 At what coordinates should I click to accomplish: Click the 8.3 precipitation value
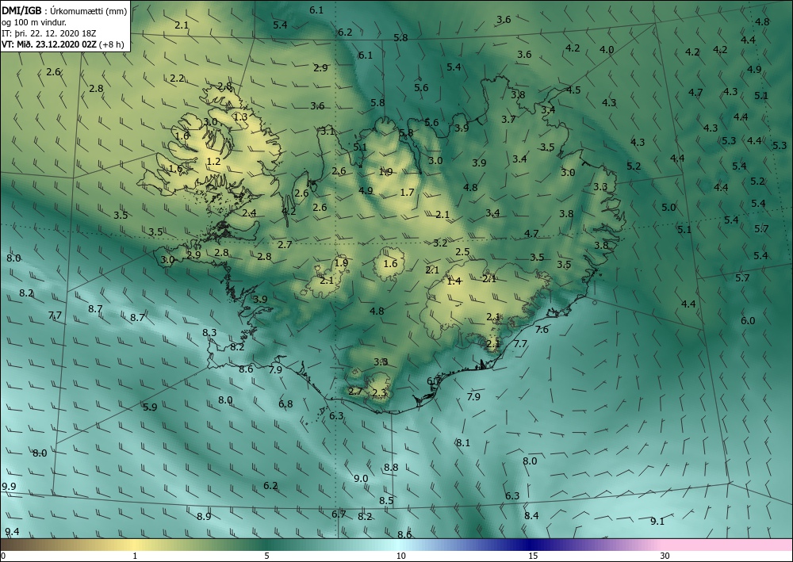tap(209, 333)
